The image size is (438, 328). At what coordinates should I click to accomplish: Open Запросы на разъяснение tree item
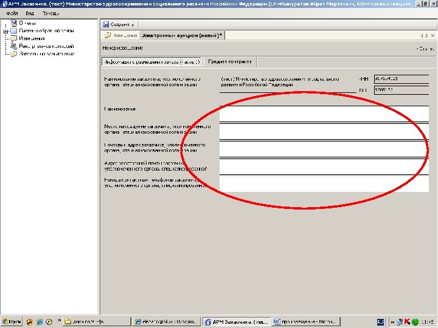[x=46, y=54]
